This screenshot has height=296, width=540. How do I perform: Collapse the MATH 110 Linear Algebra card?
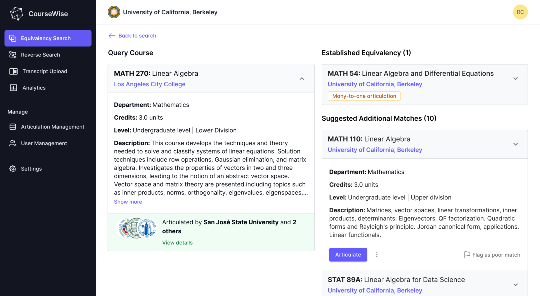tap(515, 144)
